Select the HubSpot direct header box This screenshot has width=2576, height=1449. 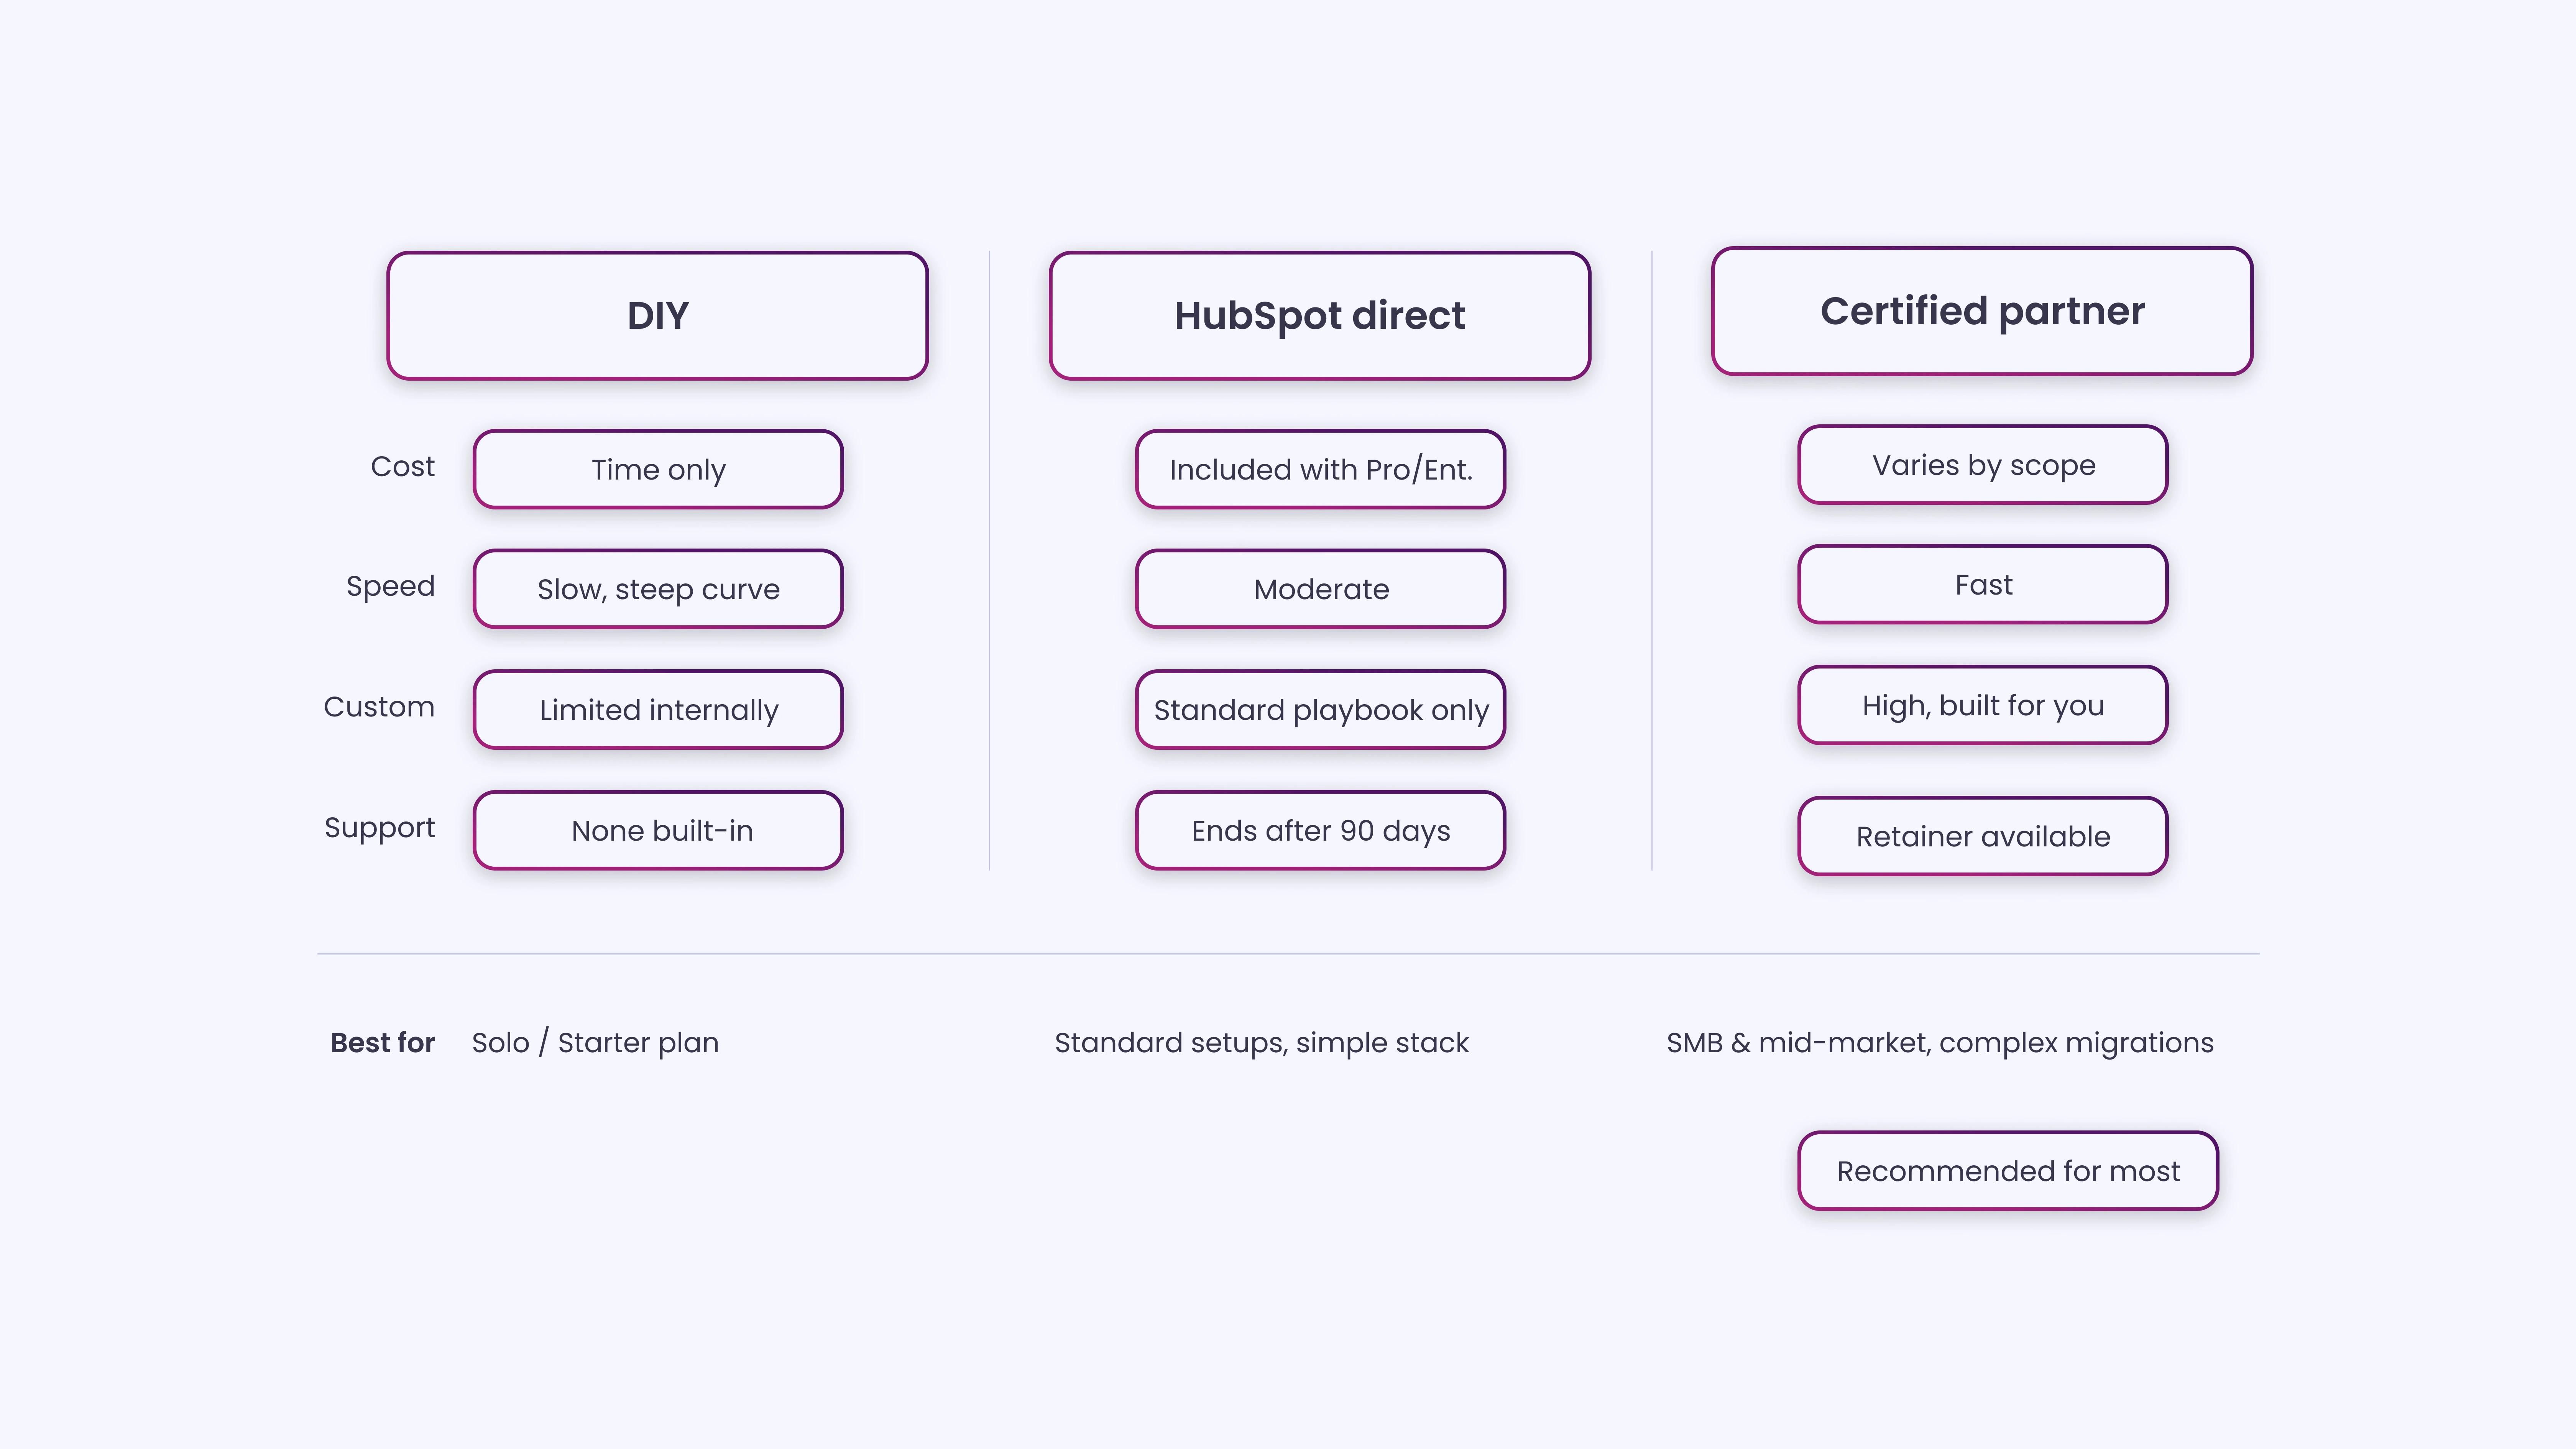coord(1320,315)
